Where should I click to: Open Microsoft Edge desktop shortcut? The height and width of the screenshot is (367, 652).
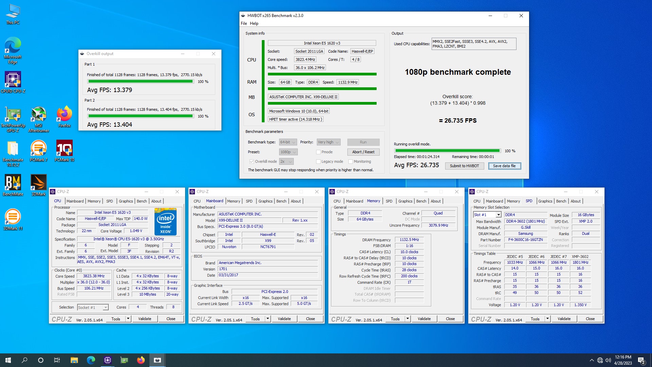coord(13,50)
